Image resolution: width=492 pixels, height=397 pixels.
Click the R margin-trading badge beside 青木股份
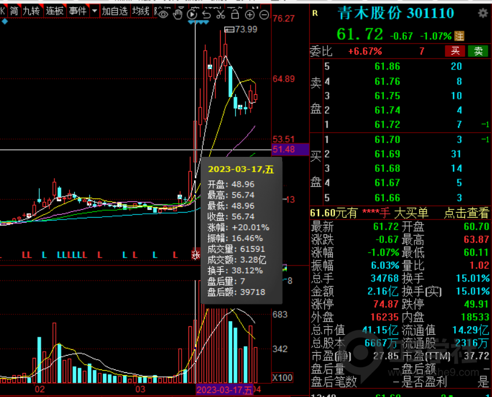point(316,13)
